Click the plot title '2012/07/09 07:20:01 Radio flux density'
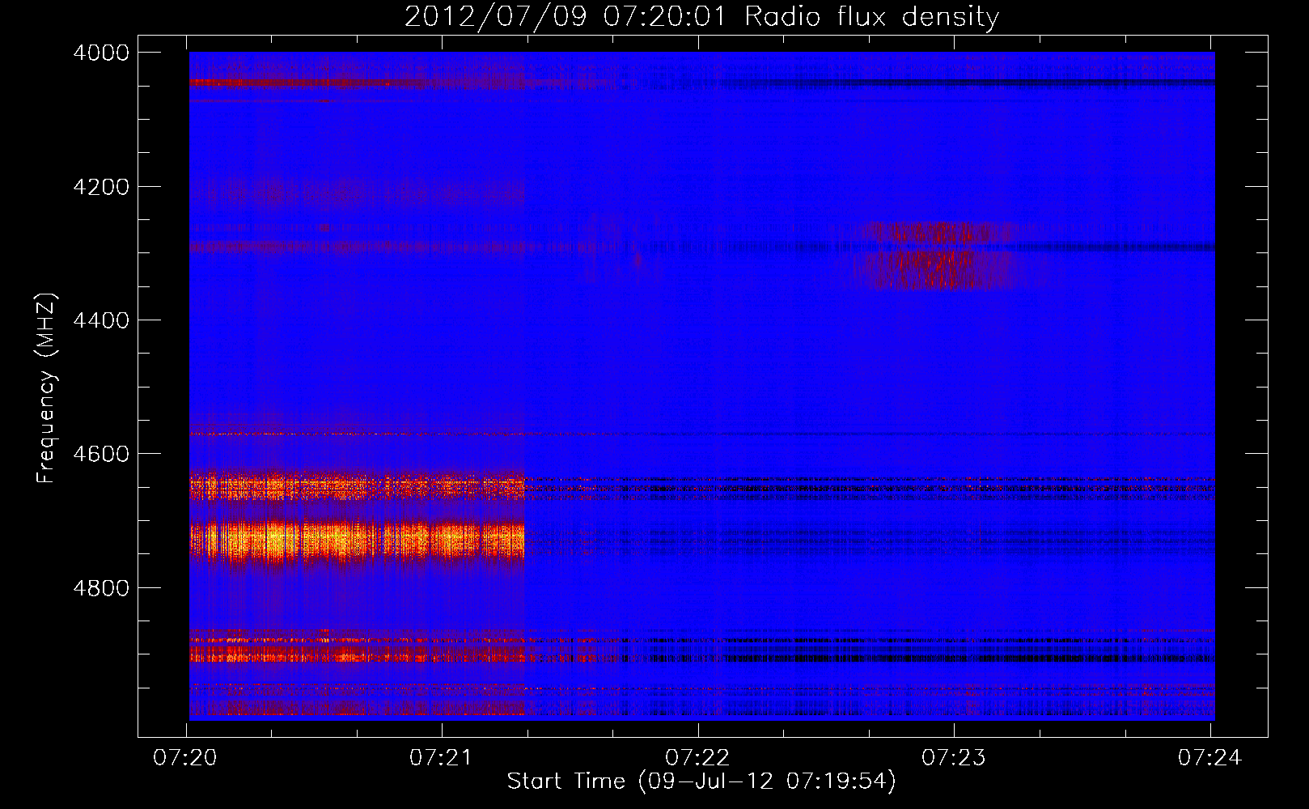 (701, 16)
